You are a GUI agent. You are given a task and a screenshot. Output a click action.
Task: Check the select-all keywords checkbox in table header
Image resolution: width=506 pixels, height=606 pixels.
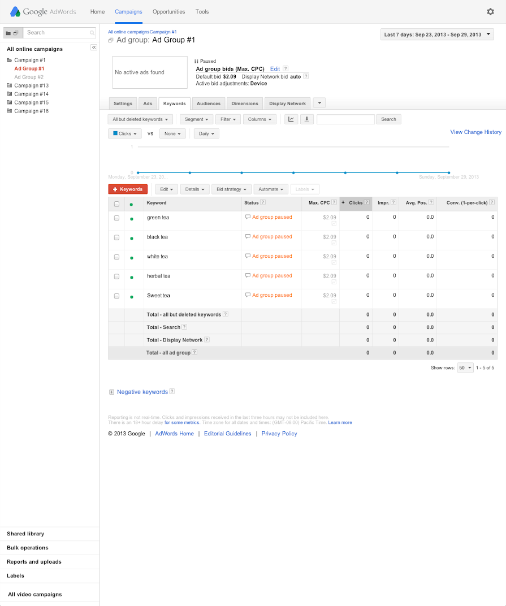pos(116,203)
